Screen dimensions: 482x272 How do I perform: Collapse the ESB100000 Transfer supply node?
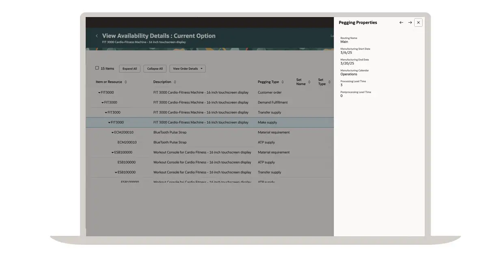coord(116,173)
